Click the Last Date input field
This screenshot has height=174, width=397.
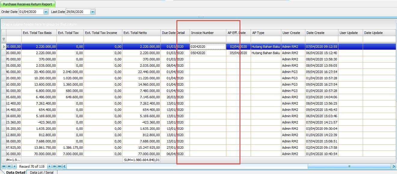78,12
